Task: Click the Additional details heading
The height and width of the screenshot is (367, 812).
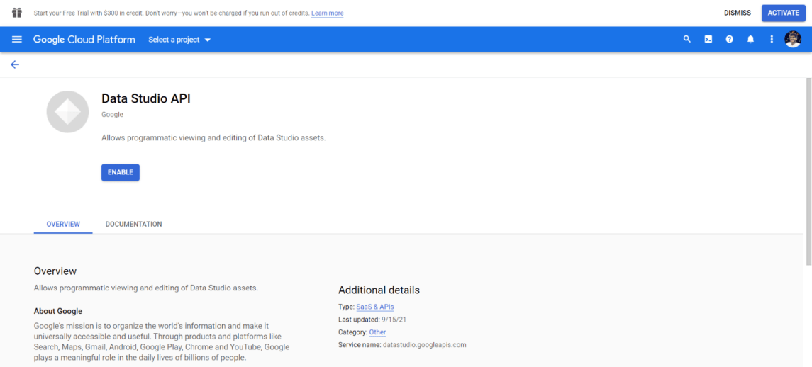Action: (x=379, y=290)
